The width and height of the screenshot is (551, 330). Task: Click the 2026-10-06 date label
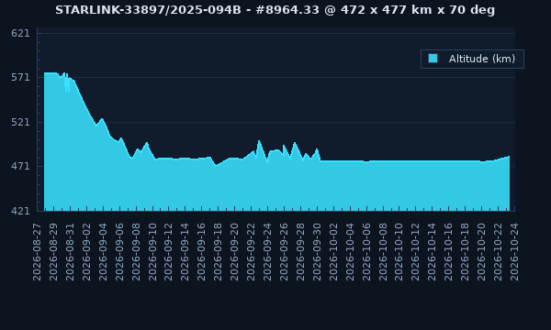pos(366,252)
